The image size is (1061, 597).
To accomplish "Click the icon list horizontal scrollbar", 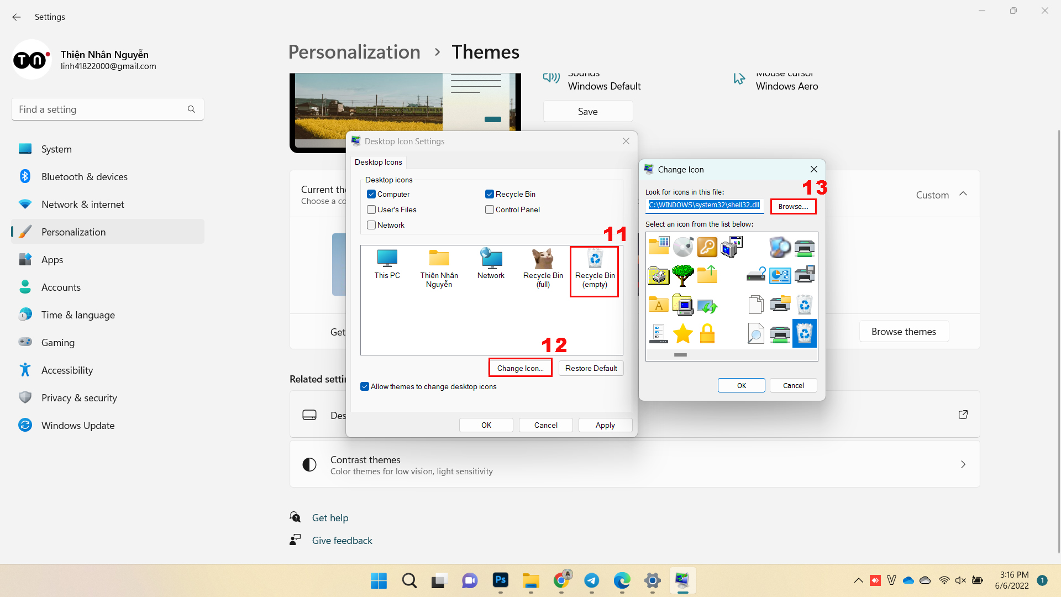I will coord(680,355).
